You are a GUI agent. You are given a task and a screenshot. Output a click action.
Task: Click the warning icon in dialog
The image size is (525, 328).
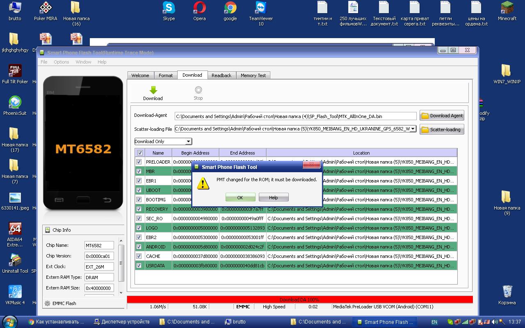click(203, 183)
